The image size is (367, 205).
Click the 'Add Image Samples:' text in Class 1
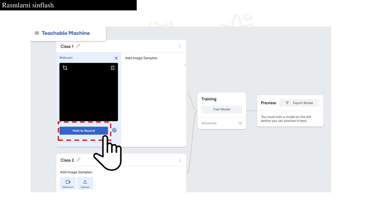tap(141, 58)
